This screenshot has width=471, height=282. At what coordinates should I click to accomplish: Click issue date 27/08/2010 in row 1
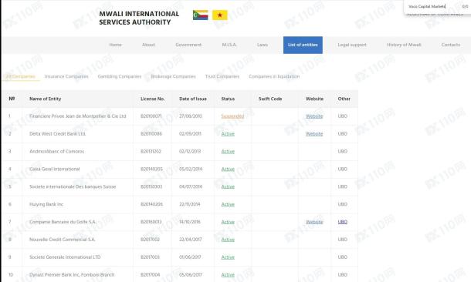[x=191, y=116]
